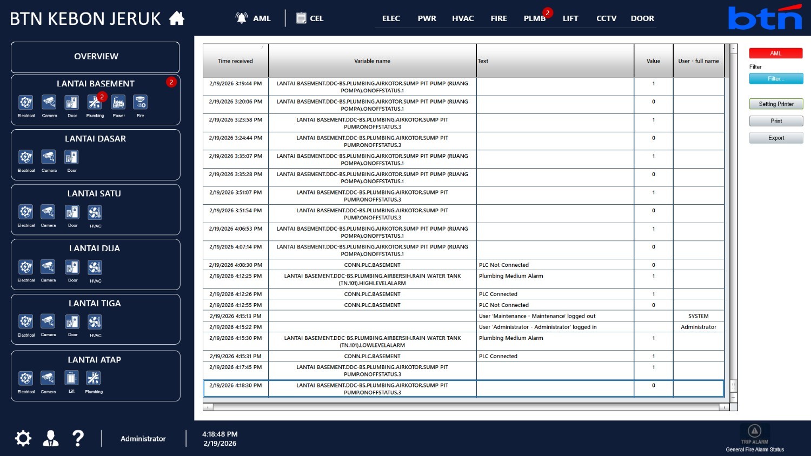Open Lantai Satu Camera icon
Viewport: 811px width, 456px height.
tap(48, 212)
